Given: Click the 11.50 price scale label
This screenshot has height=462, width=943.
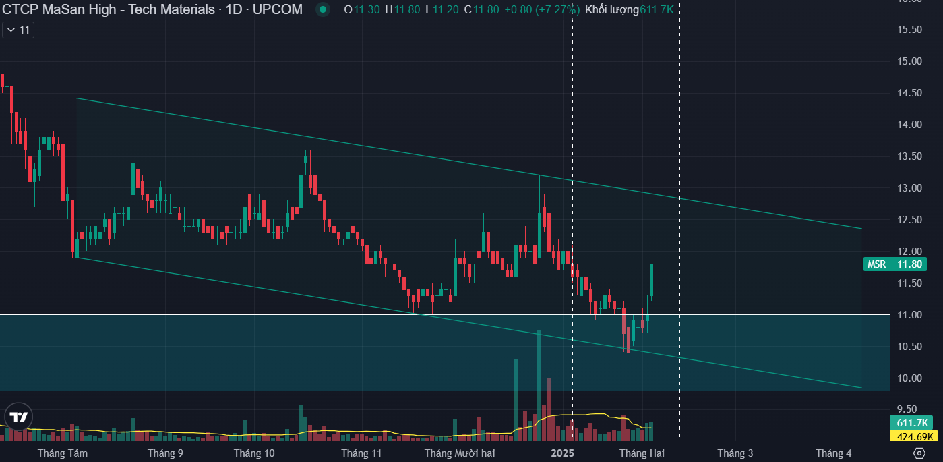Looking at the screenshot, I should [x=909, y=283].
